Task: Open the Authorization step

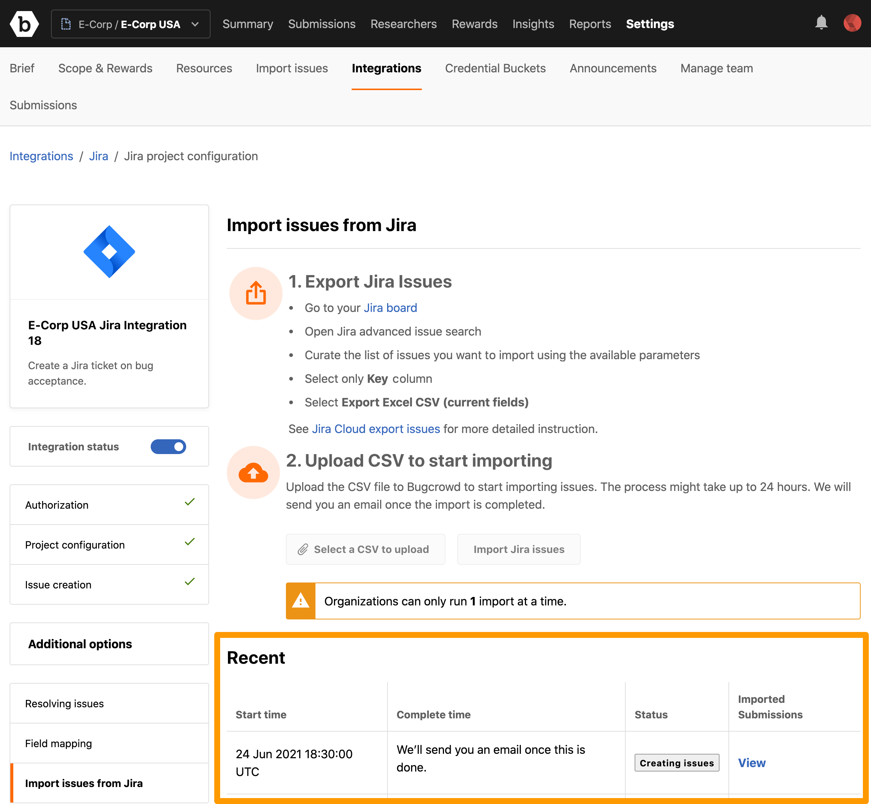Action: tap(109, 505)
